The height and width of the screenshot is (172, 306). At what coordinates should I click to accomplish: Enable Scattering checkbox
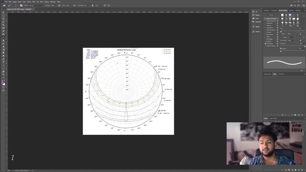coord(266,23)
